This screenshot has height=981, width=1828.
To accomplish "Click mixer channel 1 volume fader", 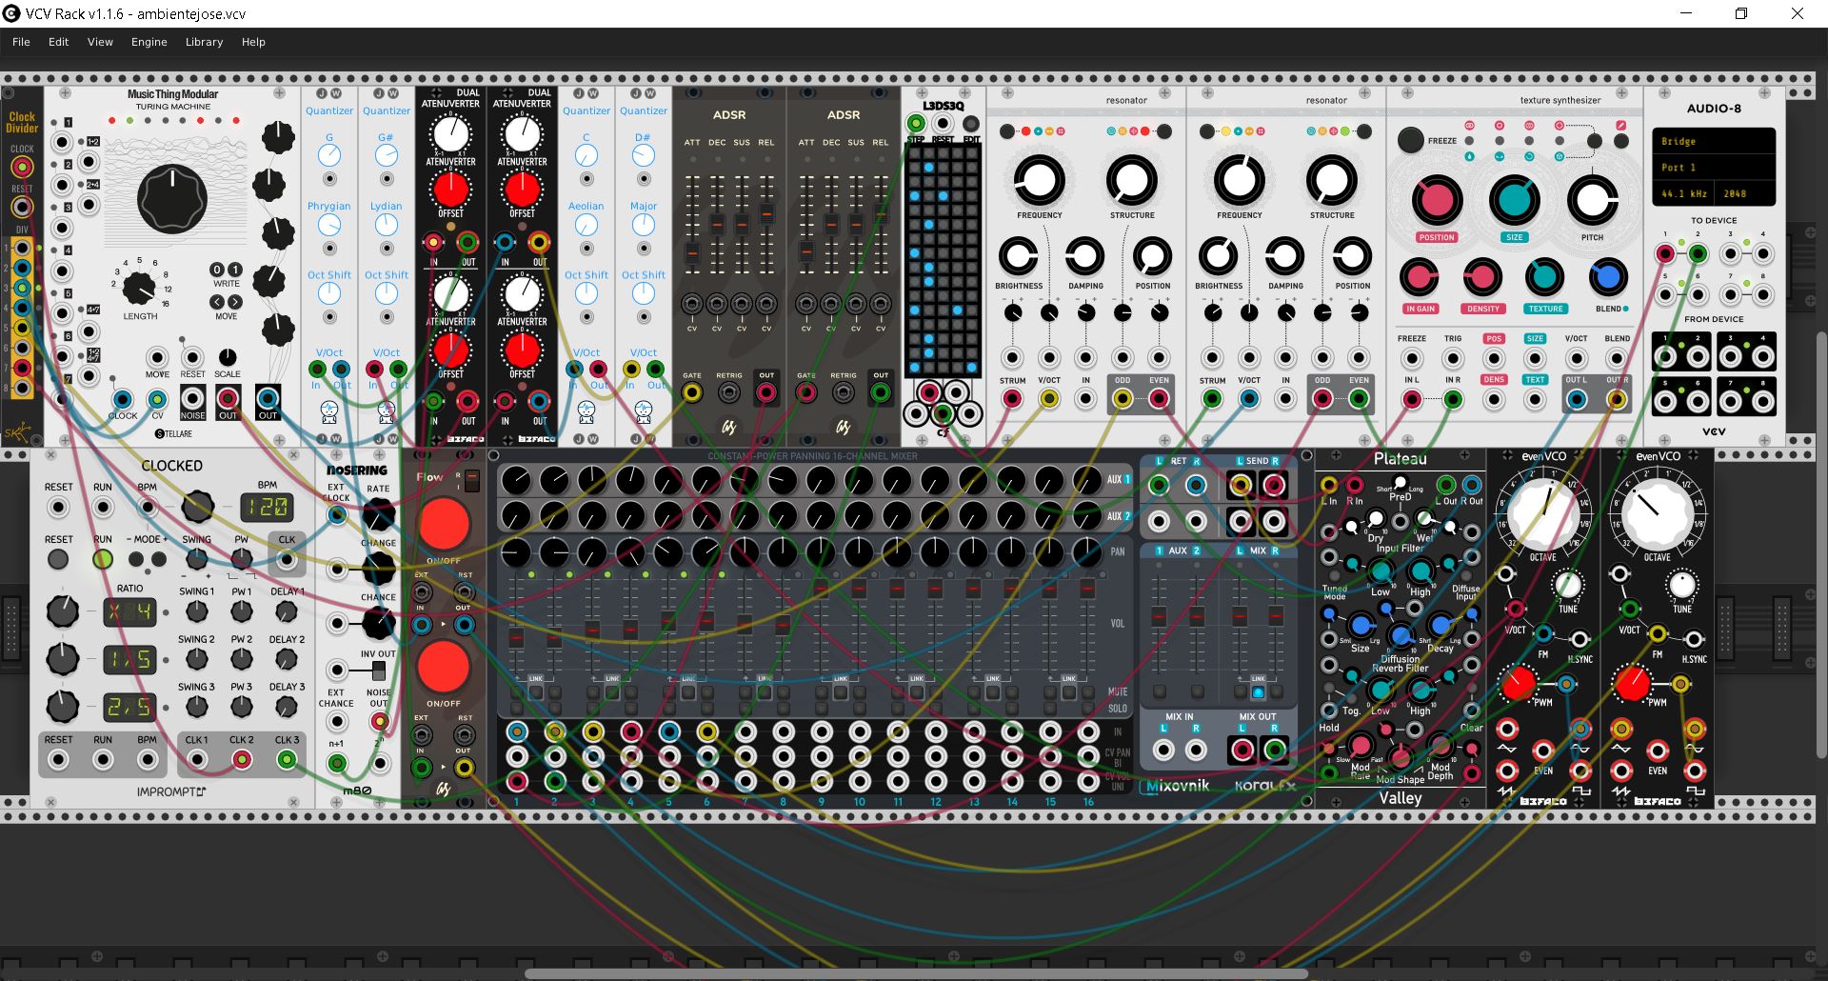I will (x=516, y=637).
